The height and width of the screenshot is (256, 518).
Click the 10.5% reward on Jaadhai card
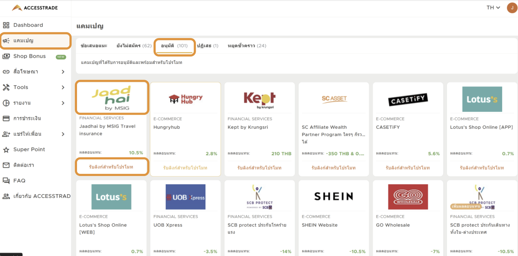pyautogui.click(x=136, y=153)
